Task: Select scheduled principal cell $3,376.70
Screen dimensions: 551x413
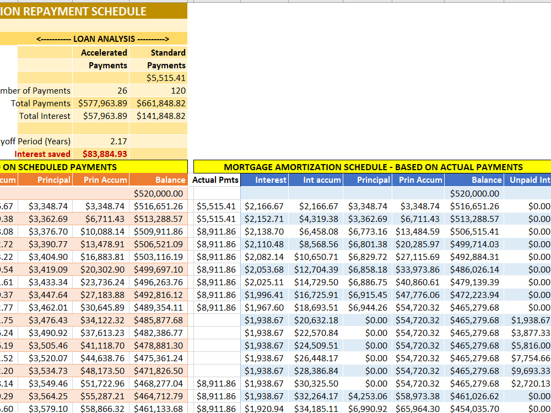Action: (45, 231)
